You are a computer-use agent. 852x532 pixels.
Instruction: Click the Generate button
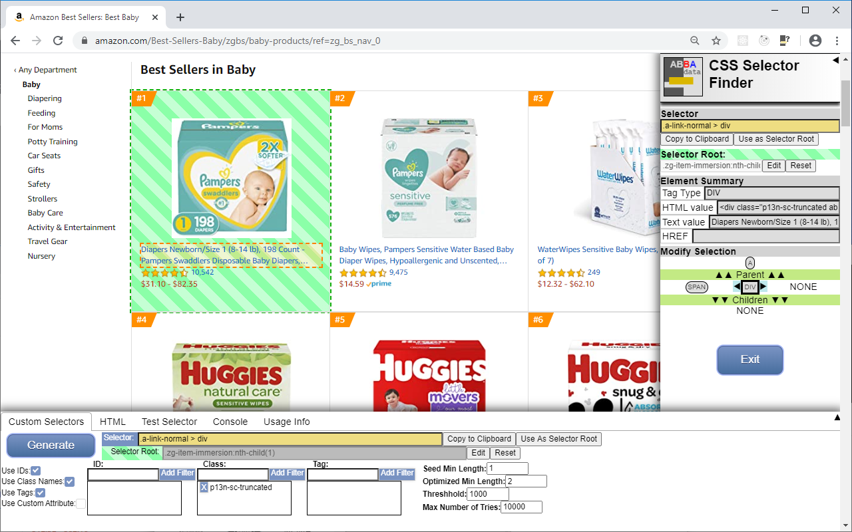[x=51, y=445]
